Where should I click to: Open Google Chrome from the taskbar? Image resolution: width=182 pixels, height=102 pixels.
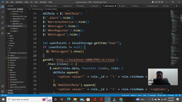(x=121, y=99)
